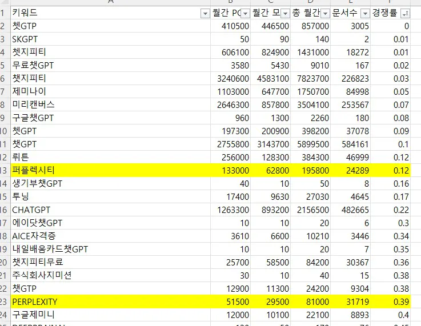
Task: Select cell containing 구글제미니
Action: tap(110, 315)
